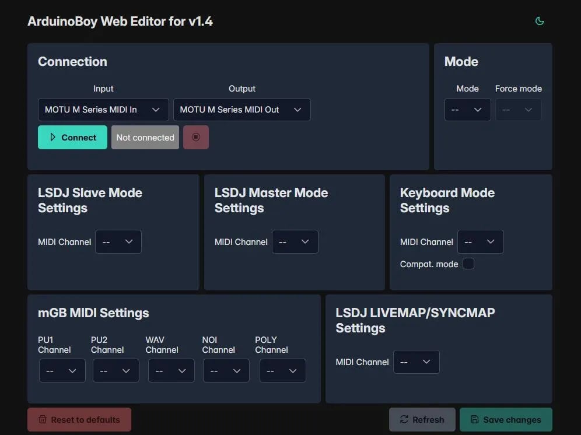The width and height of the screenshot is (581, 435).
Task: Open the Mode dropdown
Action: point(467,110)
